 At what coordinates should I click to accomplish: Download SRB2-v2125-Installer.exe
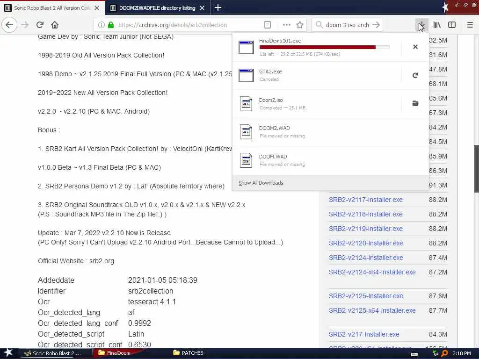pyautogui.click(x=366, y=296)
